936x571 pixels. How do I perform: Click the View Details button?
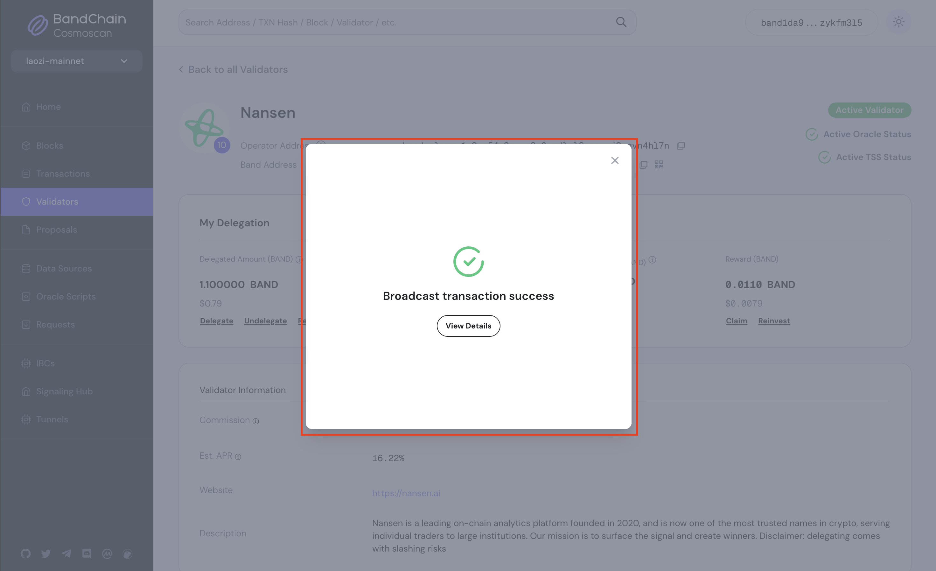(468, 326)
